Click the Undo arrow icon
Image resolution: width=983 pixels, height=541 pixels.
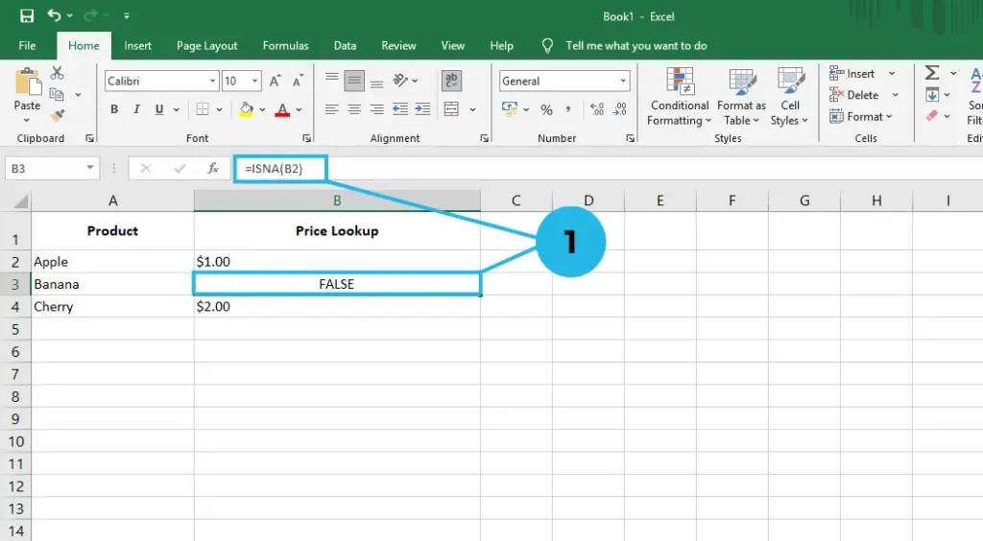coord(54,15)
